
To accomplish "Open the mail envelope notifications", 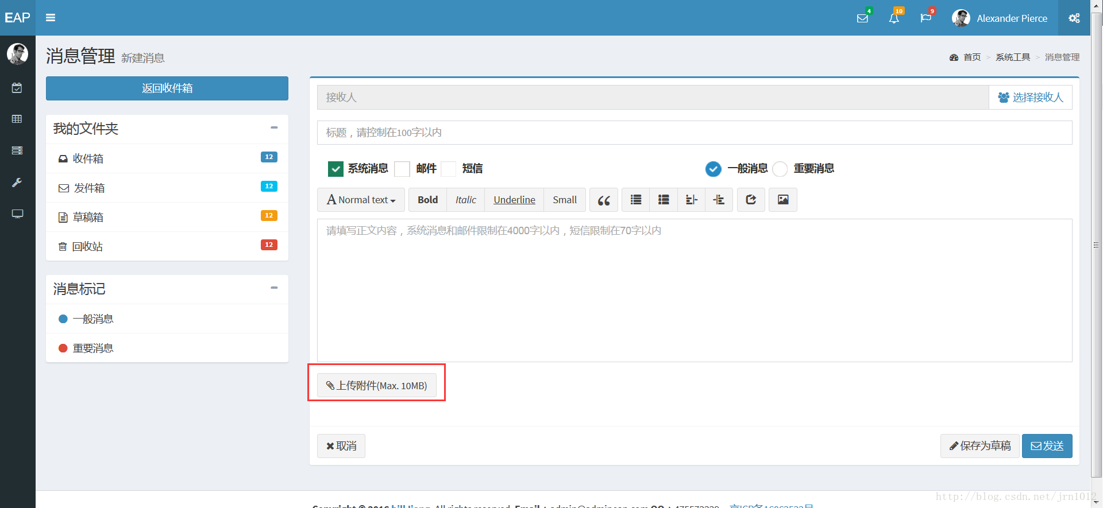I will [863, 18].
